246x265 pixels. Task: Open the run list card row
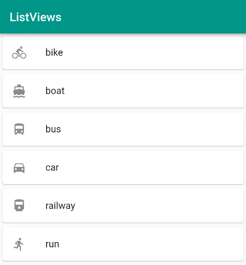point(123,244)
